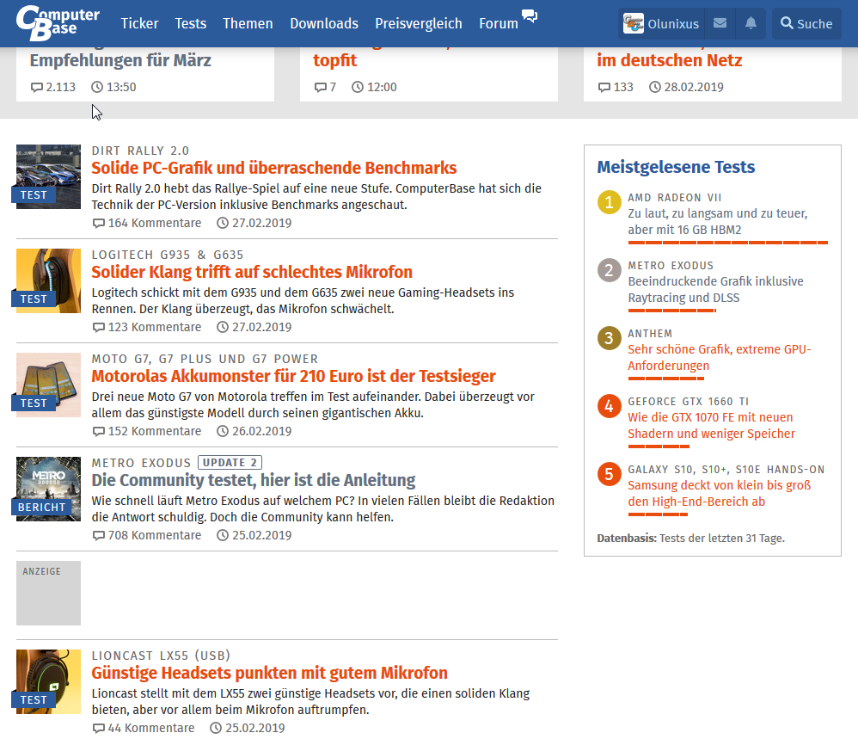This screenshot has width=858, height=739.
Task: Open the Dirt Rally 2.0 thumbnail
Action: click(x=49, y=177)
